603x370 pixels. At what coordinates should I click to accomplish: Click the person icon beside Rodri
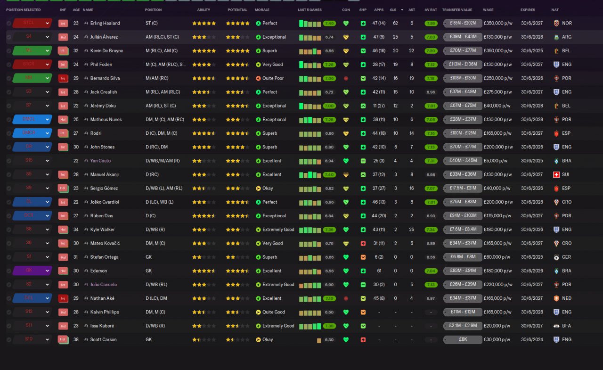point(86,133)
